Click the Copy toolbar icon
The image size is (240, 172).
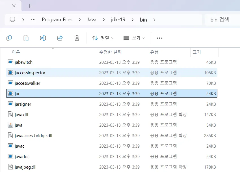coord(9,38)
